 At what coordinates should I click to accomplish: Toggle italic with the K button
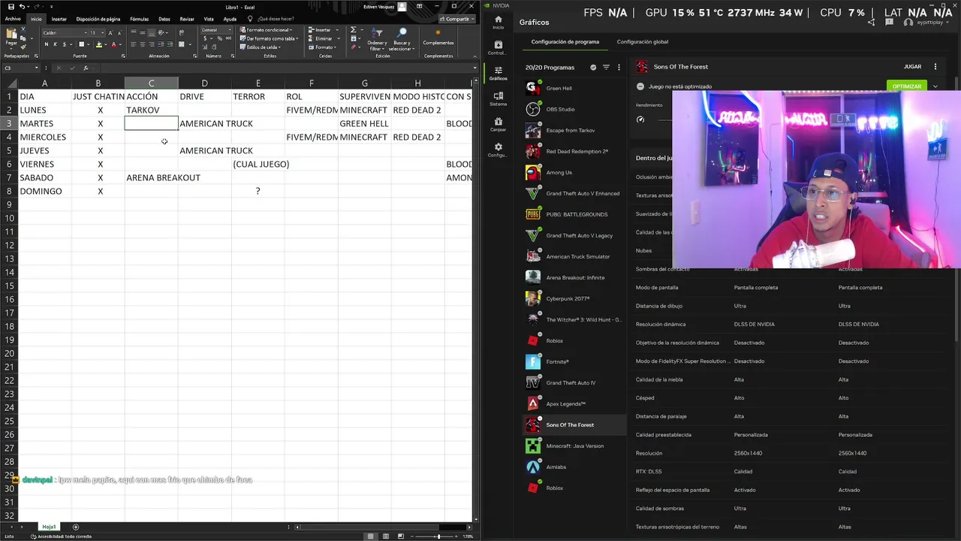coord(55,44)
